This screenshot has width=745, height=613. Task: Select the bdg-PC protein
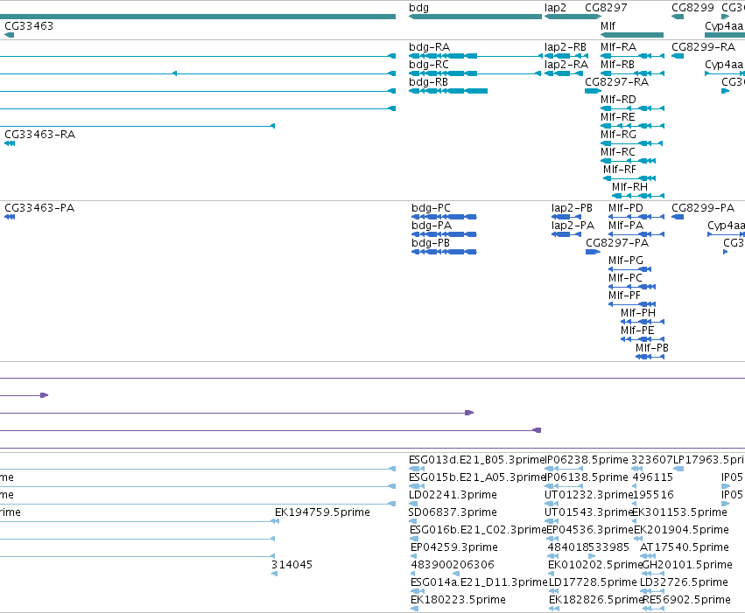pyautogui.click(x=431, y=208)
